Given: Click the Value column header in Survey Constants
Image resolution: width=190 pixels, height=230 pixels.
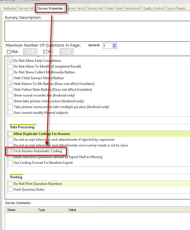Looking at the screenshot, I should point(81,210).
